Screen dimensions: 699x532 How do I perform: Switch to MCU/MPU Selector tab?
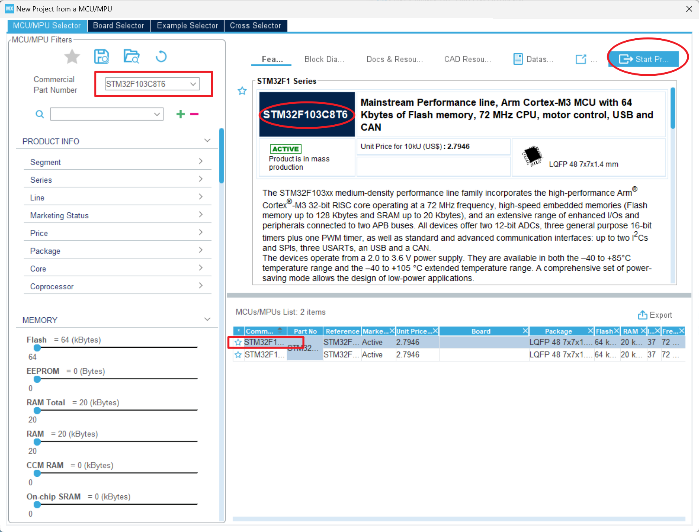point(47,26)
